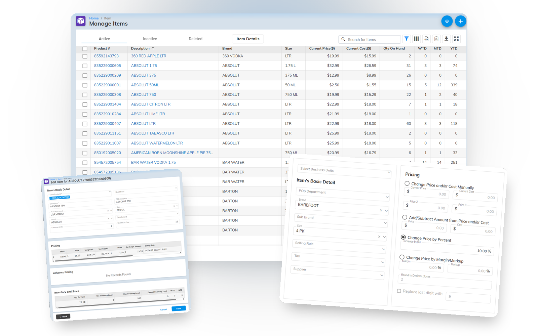Switch to the Deleted tab
538x336 pixels.
195,39
